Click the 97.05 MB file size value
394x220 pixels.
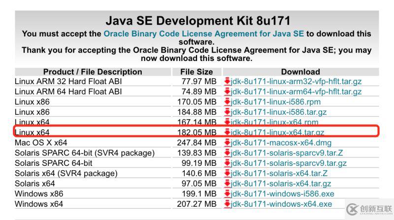(x=199, y=184)
